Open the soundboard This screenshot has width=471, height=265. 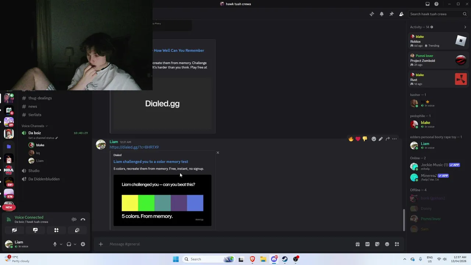tap(77, 230)
